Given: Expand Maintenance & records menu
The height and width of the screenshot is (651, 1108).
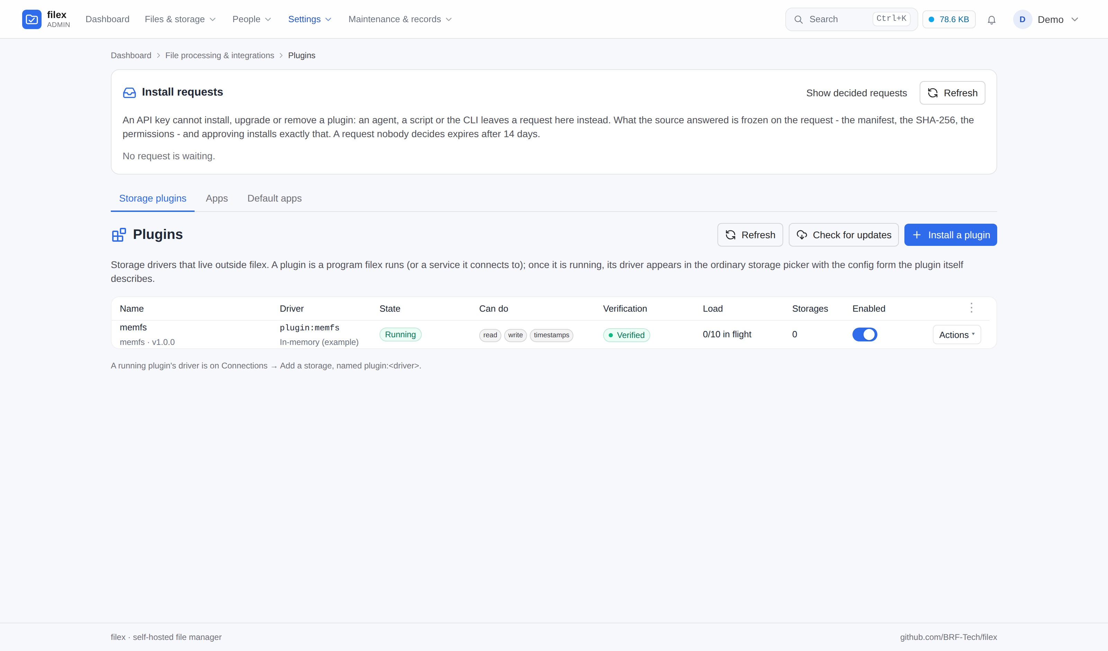Looking at the screenshot, I should [x=400, y=19].
